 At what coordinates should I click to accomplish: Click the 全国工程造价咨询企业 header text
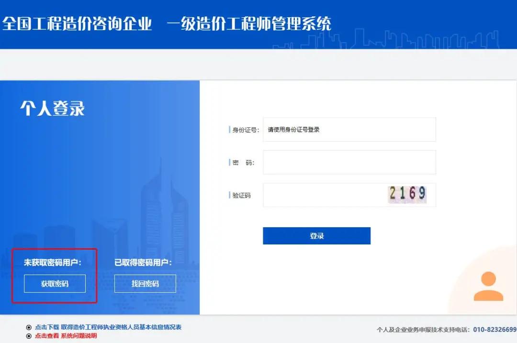point(77,24)
